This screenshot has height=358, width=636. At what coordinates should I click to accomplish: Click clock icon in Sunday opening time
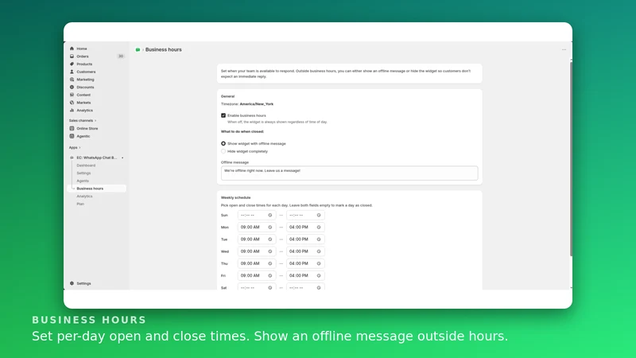tap(270, 215)
